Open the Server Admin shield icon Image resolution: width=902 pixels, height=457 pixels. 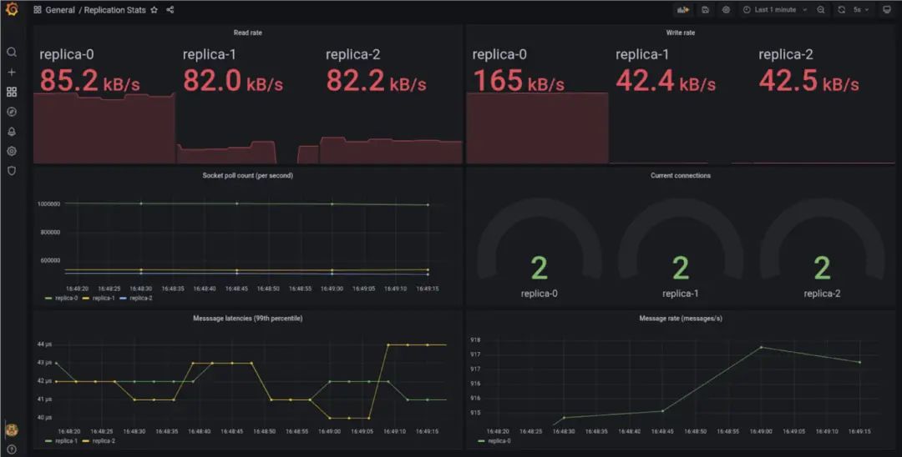click(x=11, y=170)
